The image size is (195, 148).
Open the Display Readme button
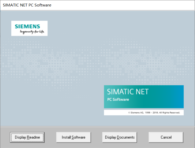point(27,137)
